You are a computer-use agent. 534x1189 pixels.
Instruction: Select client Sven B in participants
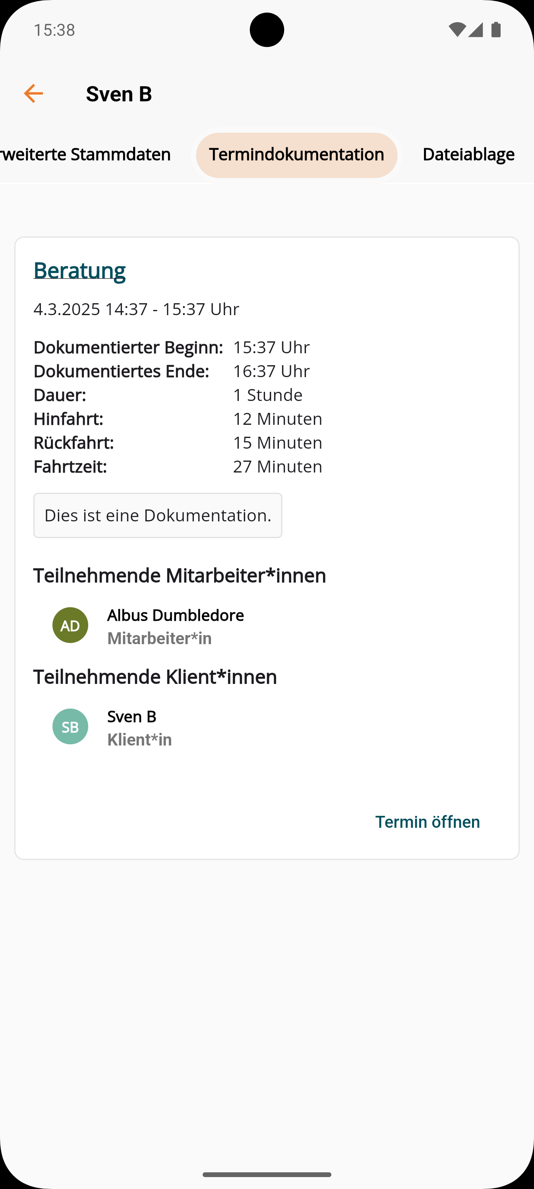pyautogui.click(x=132, y=717)
